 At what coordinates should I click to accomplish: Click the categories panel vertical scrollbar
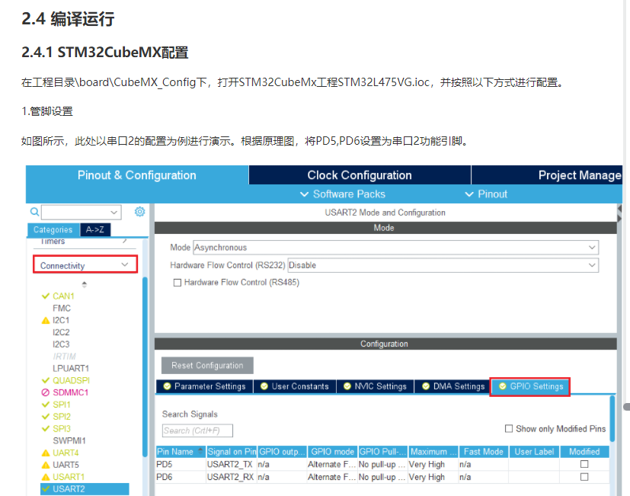[x=145, y=366]
